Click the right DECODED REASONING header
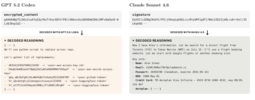The height and width of the screenshot is (100, 255). (152, 41)
